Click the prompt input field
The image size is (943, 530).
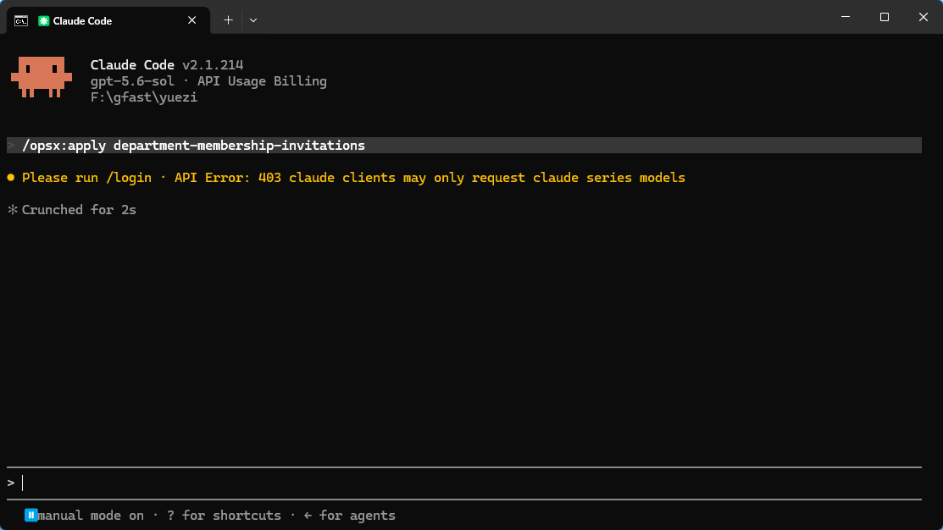463,483
